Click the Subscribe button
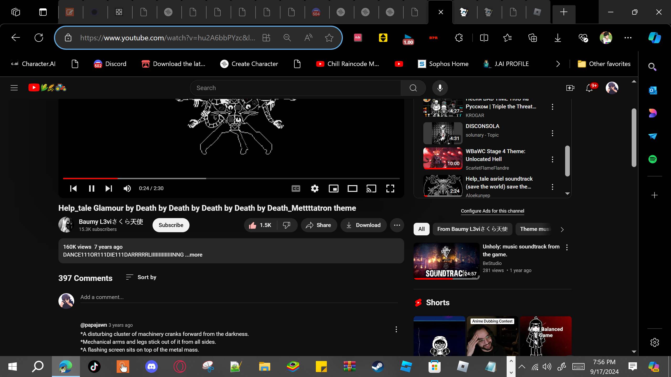Screen dimensions: 671x377 pos(171,225)
